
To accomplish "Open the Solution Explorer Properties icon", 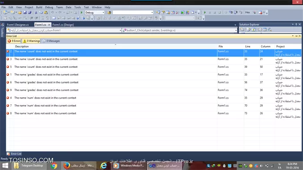I will click(242, 29).
